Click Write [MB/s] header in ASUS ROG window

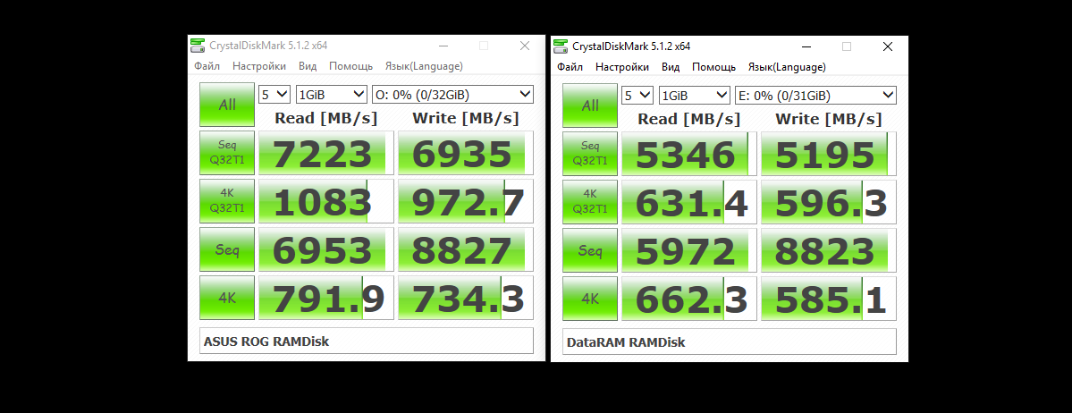466,118
